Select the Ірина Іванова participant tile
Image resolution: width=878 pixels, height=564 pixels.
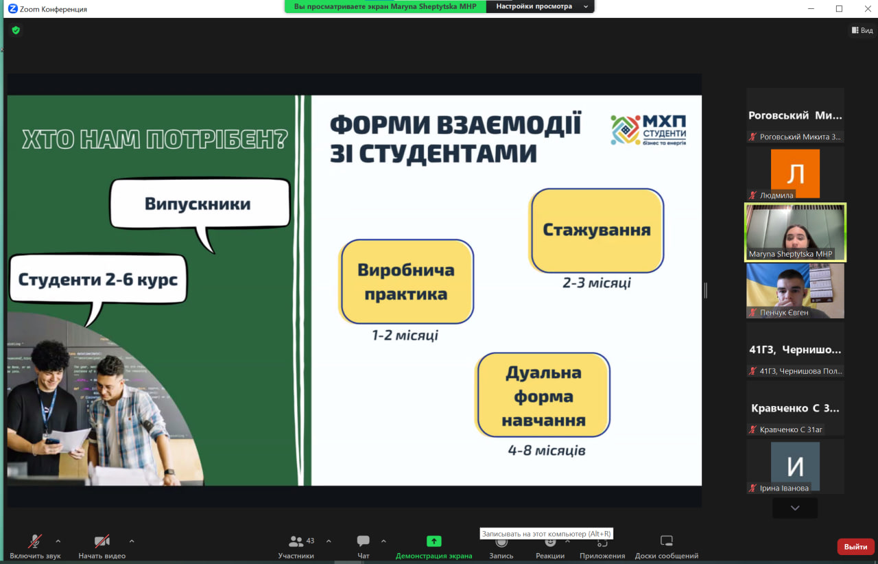click(x=796, y=466)
